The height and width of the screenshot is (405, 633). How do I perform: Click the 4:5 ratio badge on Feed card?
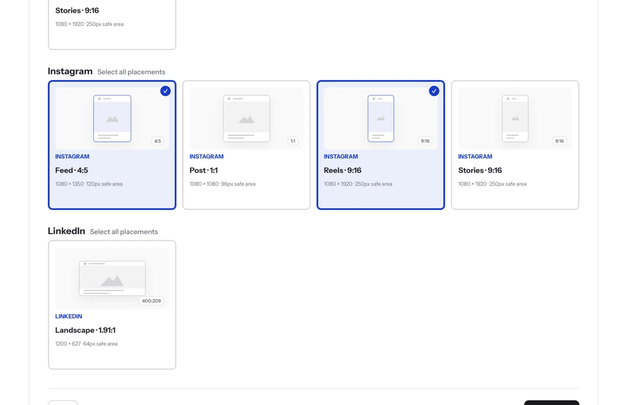pos(157,141)
